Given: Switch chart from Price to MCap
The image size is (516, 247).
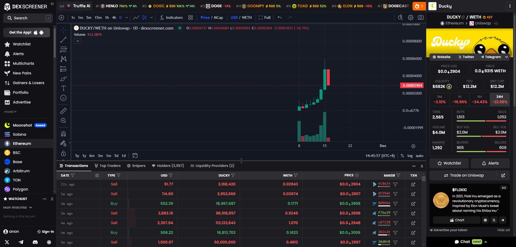Looking at the screenshot, I should (x=218, y=18).
